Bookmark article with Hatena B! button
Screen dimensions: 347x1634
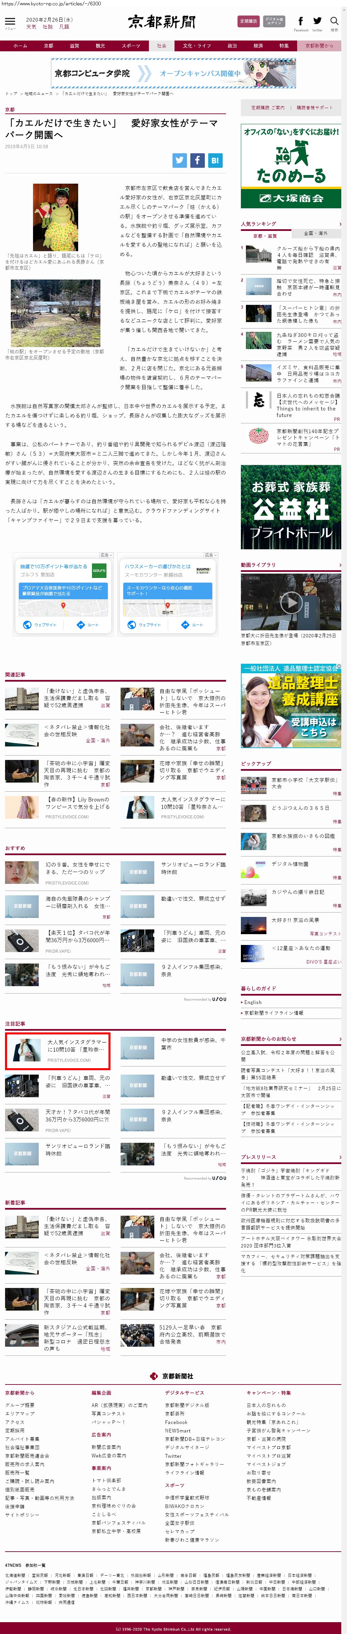click(x=215, y=160)
